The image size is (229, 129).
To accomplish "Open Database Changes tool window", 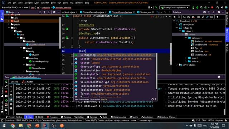I will 167,117.
